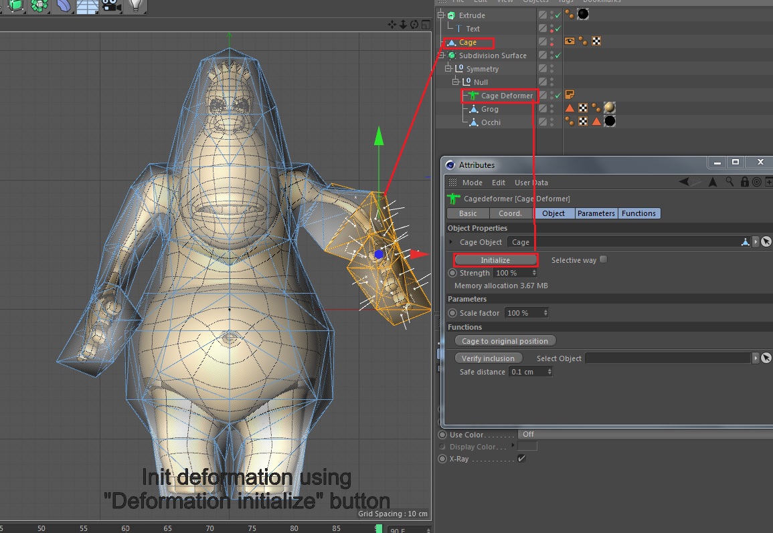The height and width of the screenshot is (533, 773).
Task: Click the object picker cursor in Cage Object row
Action: click(x=766, y=241)
